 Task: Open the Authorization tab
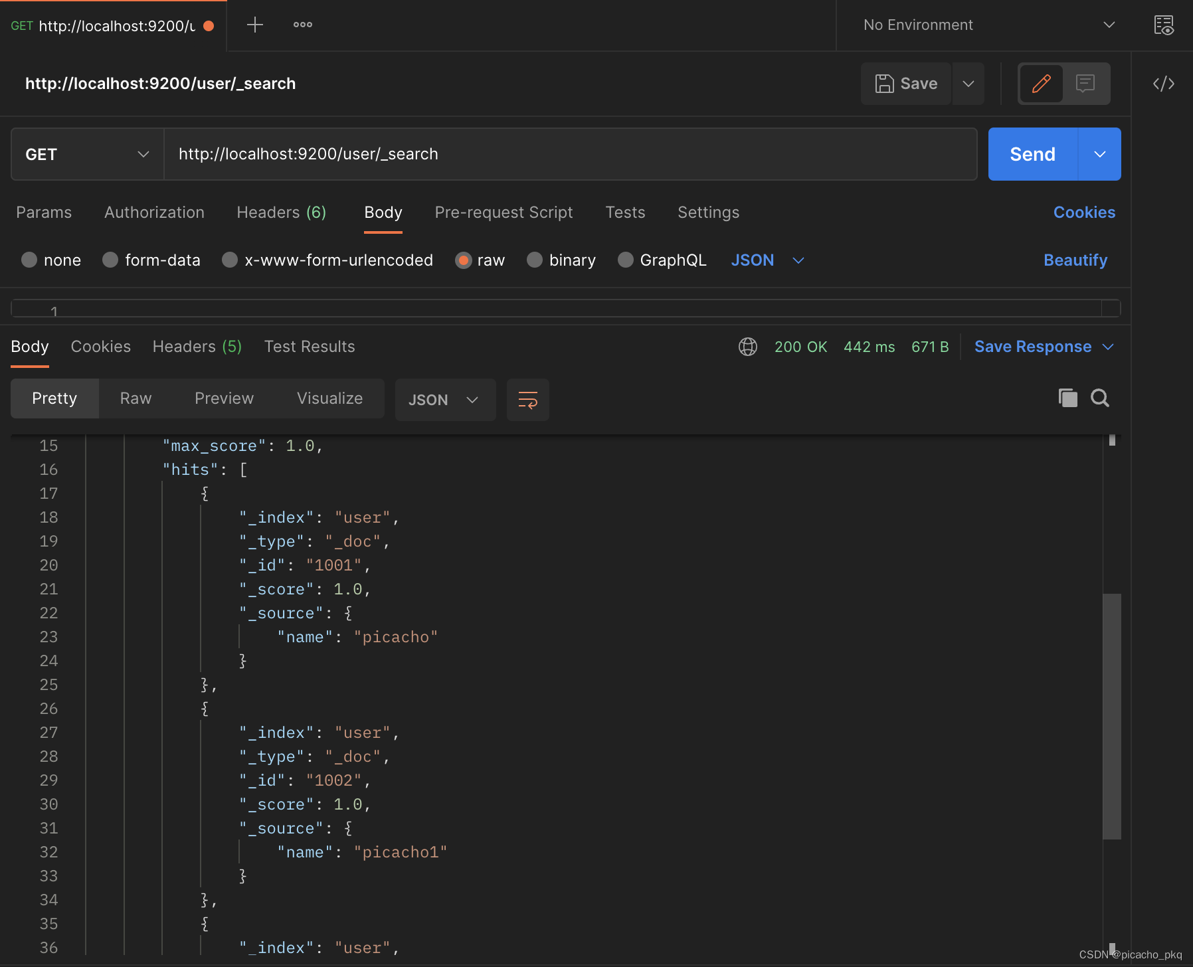point(154,213)
